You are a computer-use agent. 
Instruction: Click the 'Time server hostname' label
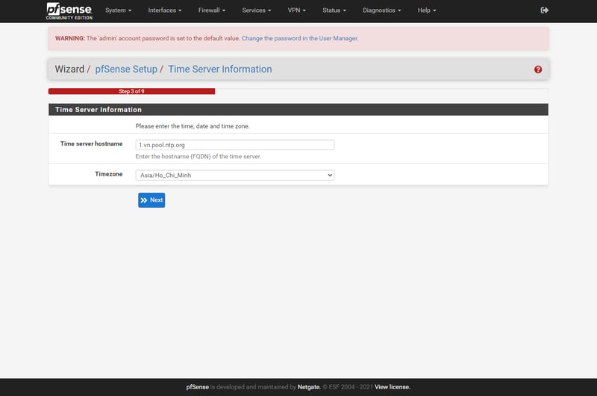(x=91, y=143)
